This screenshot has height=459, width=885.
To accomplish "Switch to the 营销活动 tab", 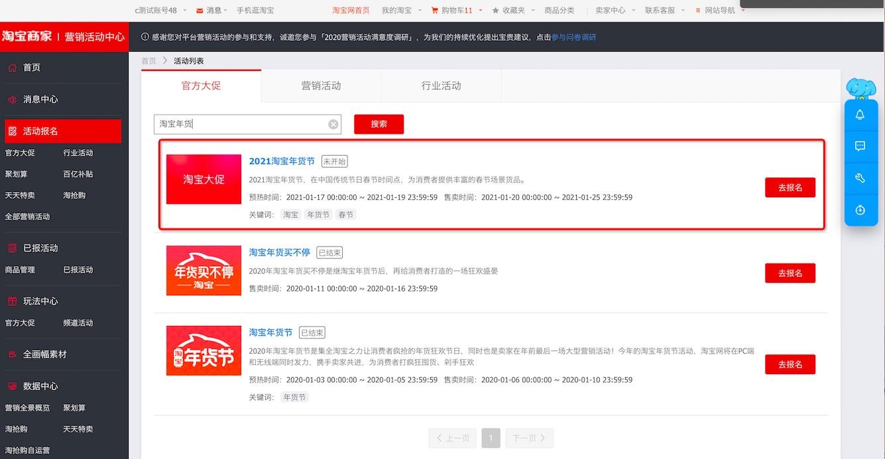I will point(321,85).
